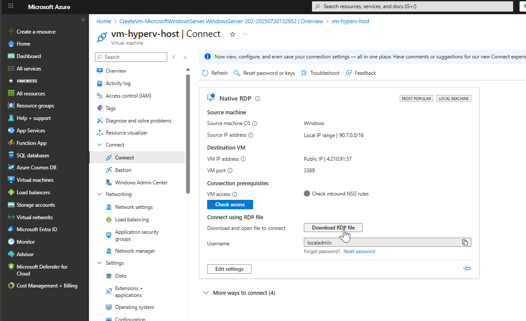
Task: Open Virtual machines from favorites
Action: [x=35, y=180]
